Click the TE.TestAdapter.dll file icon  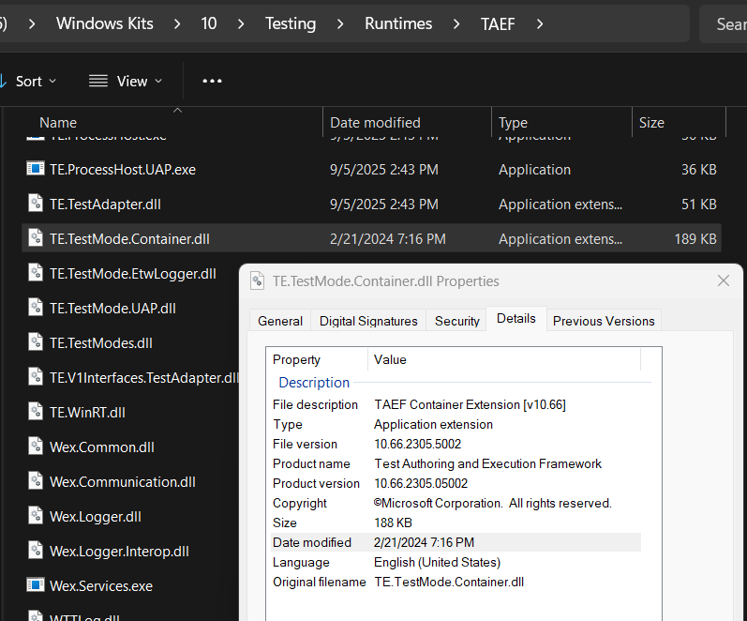pyautogui.click(x=36, y=204)
